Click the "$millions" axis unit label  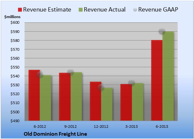(x=13, y=17)
